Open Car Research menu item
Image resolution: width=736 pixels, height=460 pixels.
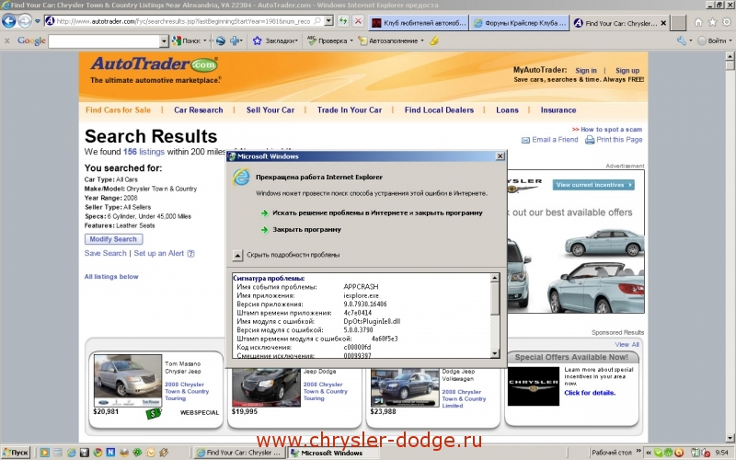pyautogui.click(x=198, y=110)
